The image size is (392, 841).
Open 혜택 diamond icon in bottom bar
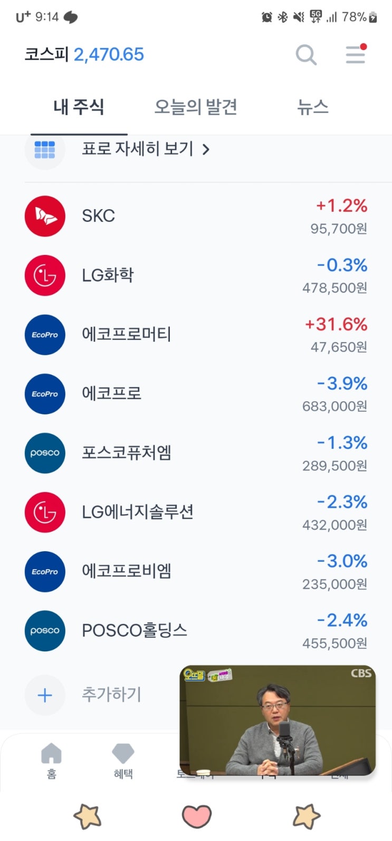pos(123,760)
